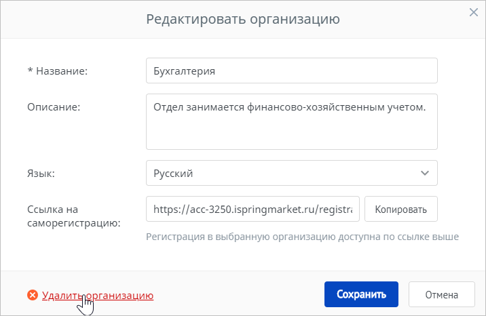Click the 'Редактировать организацию' title
Viewport: 486px width, 316px height.
[243, 19]
